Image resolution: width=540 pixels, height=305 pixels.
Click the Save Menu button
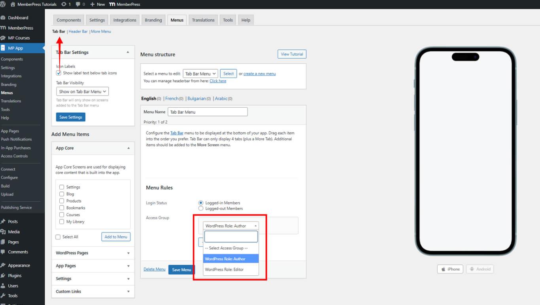(x=181, y=270)
